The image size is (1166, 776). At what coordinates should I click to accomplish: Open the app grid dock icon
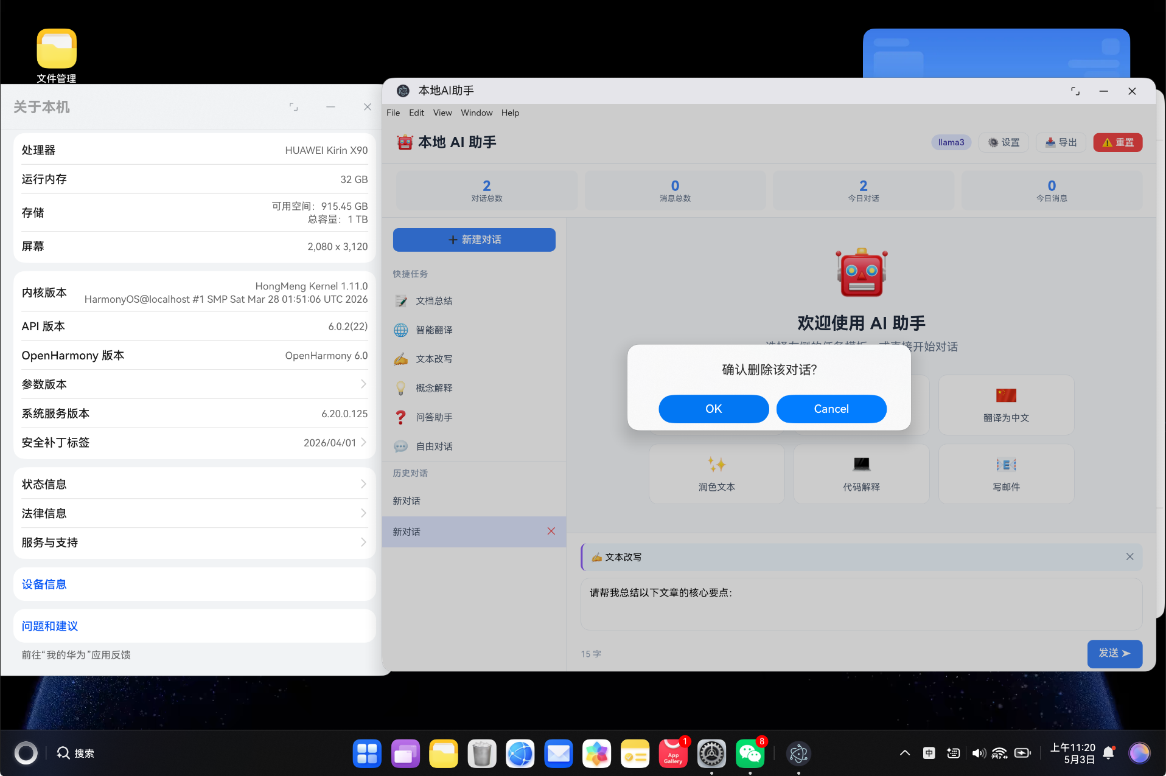point(367,754)
